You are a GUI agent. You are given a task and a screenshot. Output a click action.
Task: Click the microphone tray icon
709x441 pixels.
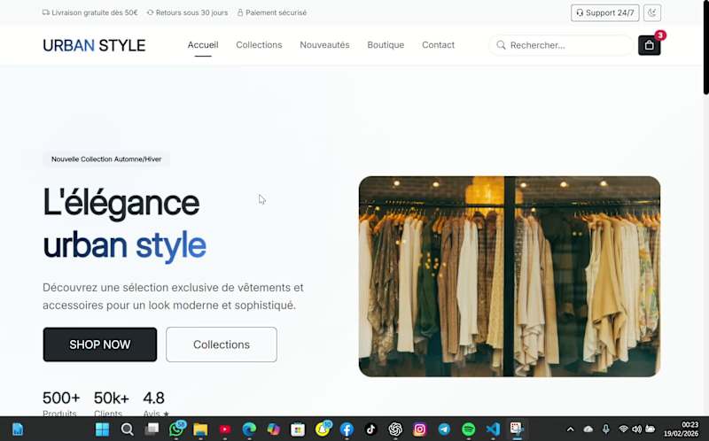(605, 429)
